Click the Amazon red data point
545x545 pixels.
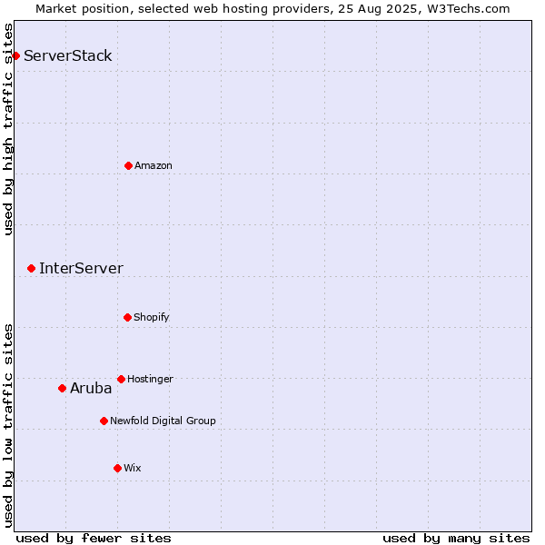click(129, 166)
